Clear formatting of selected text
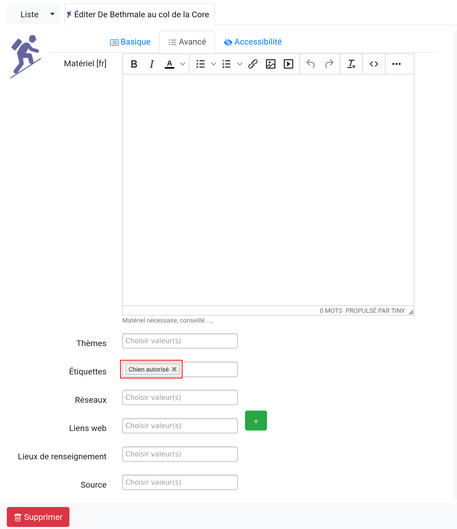This screenshot has height=529, width=457. pyautogui.click(x=351, y=64)
